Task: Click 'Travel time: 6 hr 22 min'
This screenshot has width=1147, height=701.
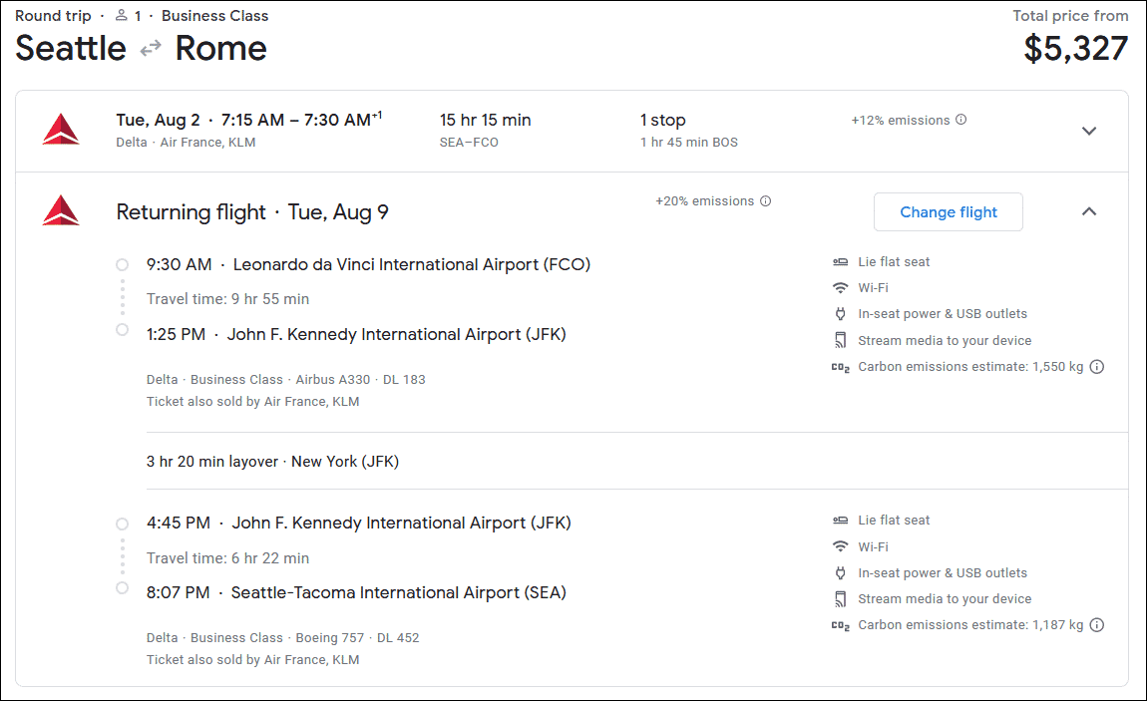Action: [x=227, y=558]
